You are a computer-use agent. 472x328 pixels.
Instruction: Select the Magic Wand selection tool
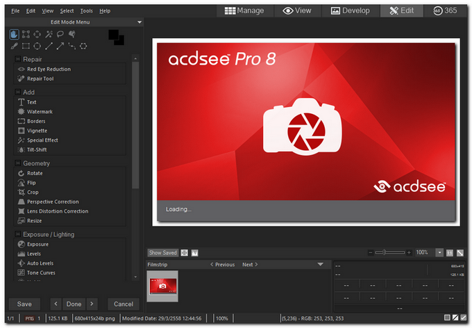click(x=49, y=34)
